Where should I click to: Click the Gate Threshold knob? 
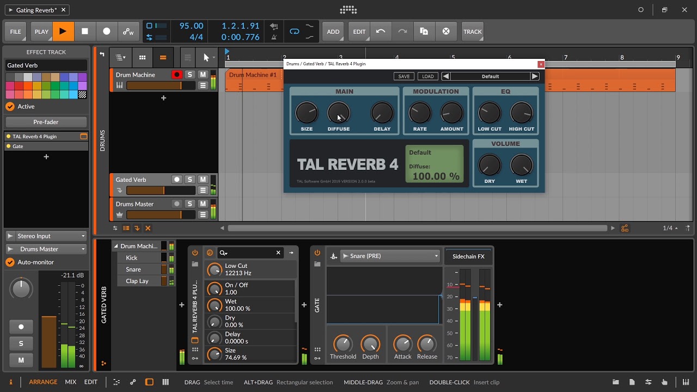coord(343,344)
